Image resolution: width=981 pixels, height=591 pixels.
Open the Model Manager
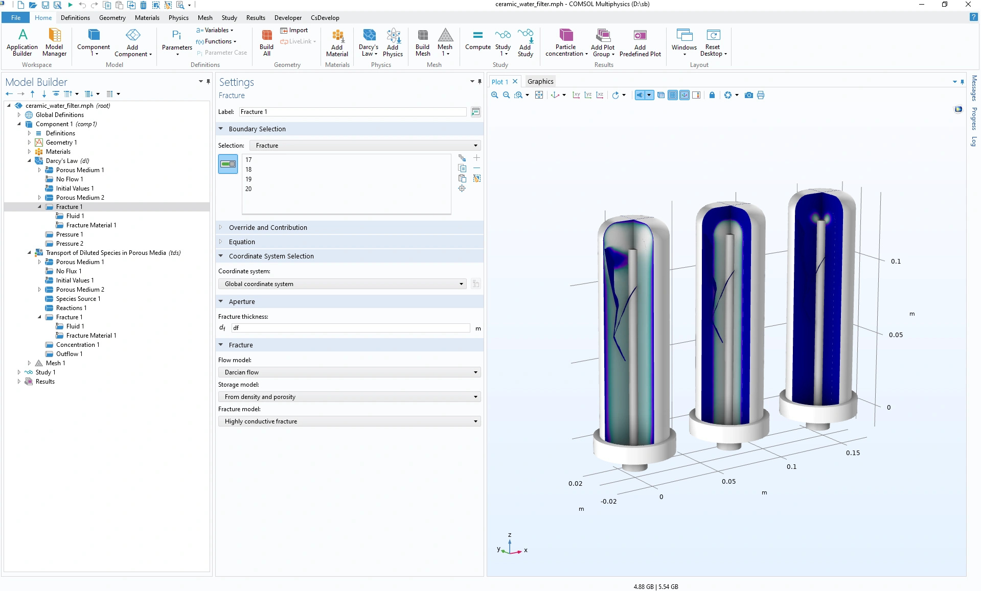coord(54,42)
